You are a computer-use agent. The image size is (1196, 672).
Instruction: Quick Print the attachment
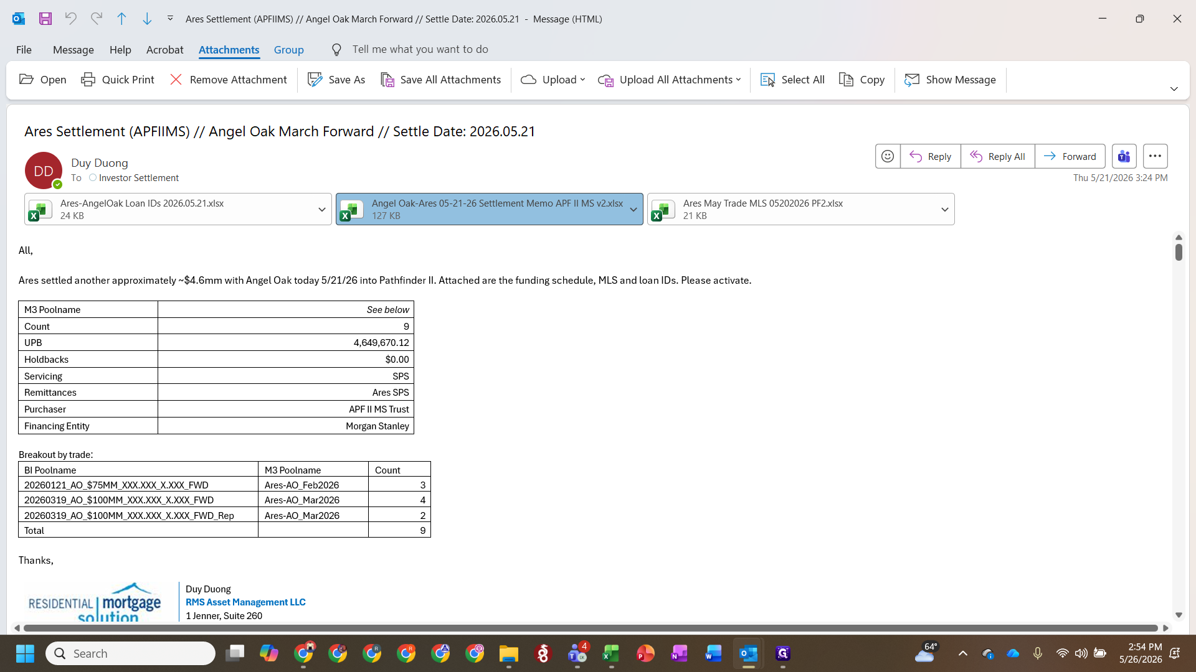click(x=118, y=80)
